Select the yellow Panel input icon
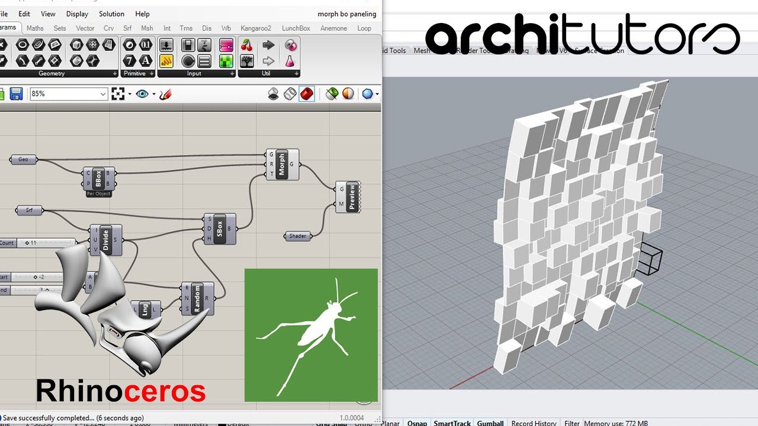This screenshot has height=426, width=758. pos(166,61)
